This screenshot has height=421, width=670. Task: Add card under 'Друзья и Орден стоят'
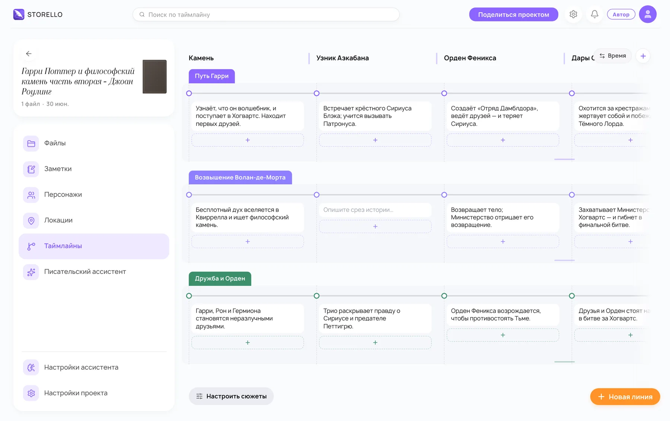[x=630, y=335]
